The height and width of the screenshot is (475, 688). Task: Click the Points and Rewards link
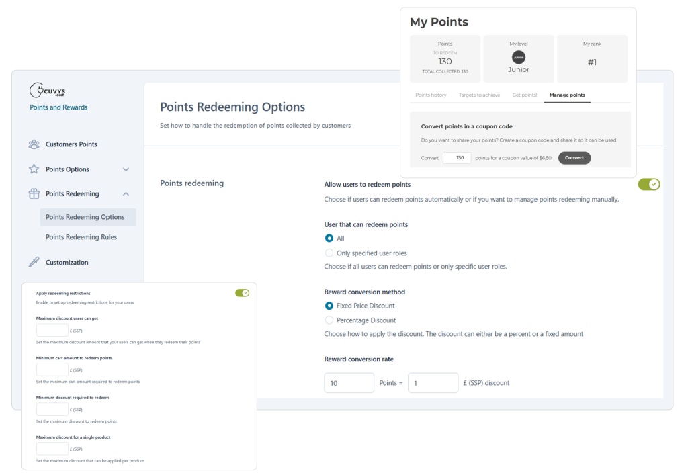click(x=58, y=107)
